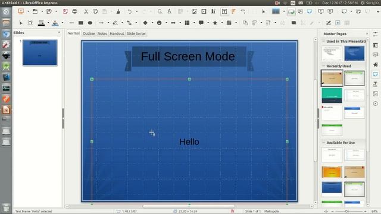Click the Undo arrow icon
The height and width of the screenshot is (214, 381).
[130, 11]
